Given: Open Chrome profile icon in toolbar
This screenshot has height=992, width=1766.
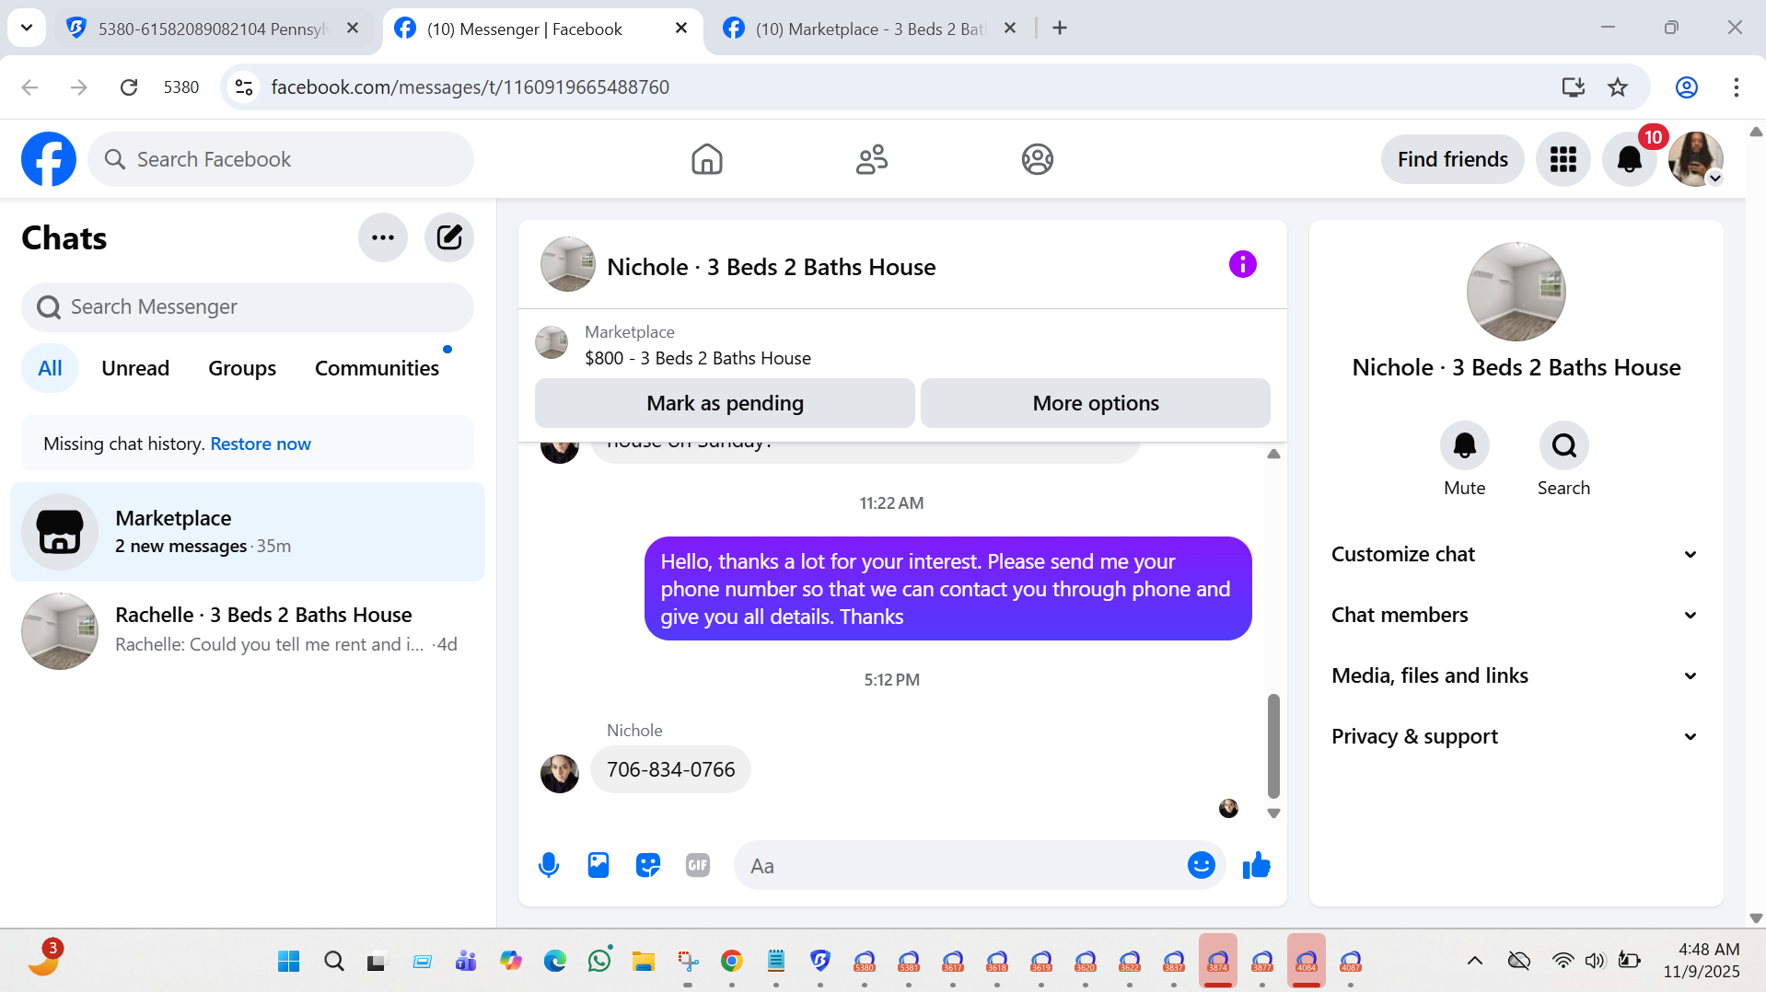Looking at the screenshot, I should pos(1686,87).
